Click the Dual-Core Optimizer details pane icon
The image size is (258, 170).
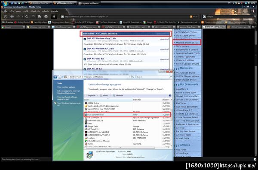coord(89,155)
